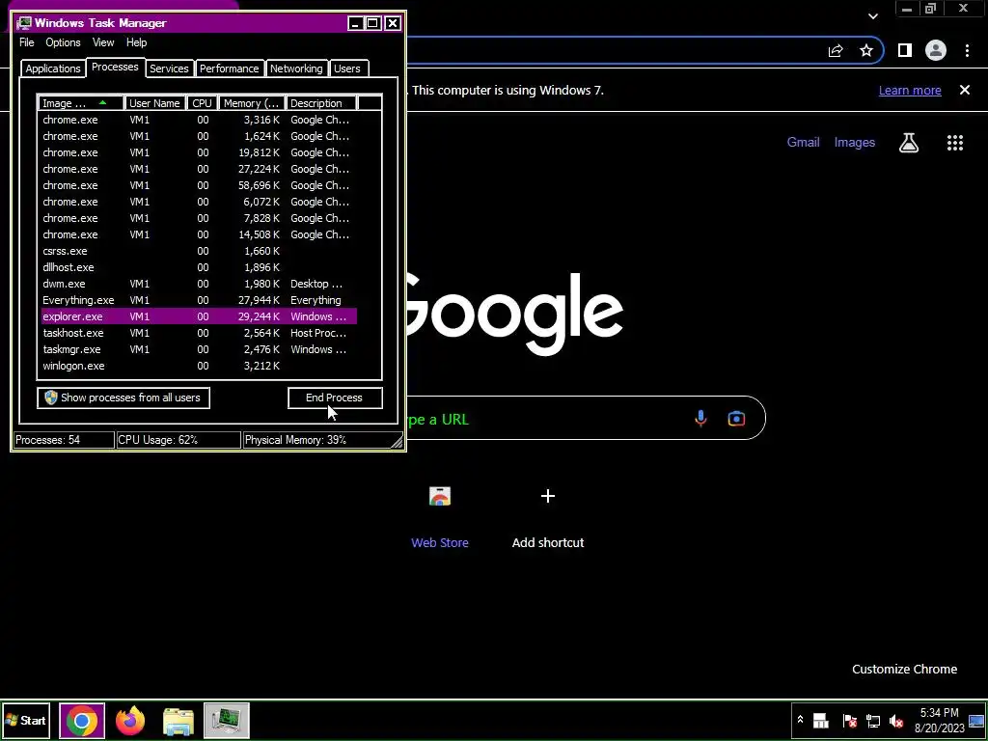Switch to the Networking tab

click(296, 69)
